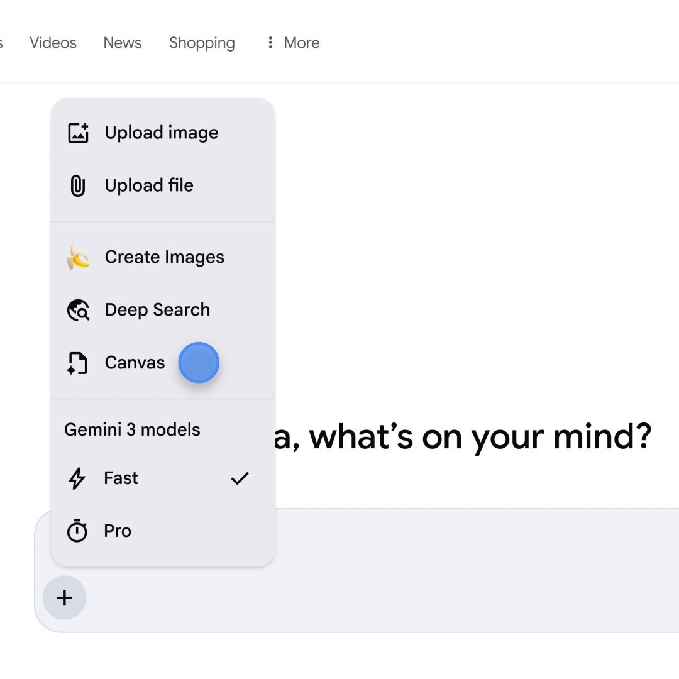Choose Upload file from the menu
This screenshot has width=679, height=679.
click(x=163, y=185)
